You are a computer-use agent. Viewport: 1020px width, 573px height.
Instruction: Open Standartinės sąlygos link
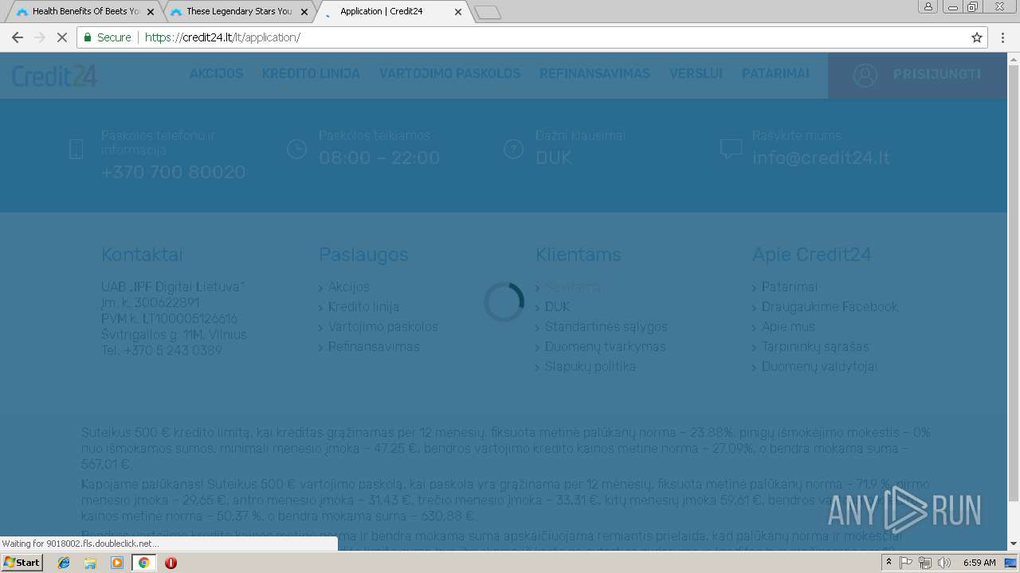tap(606, 327)
